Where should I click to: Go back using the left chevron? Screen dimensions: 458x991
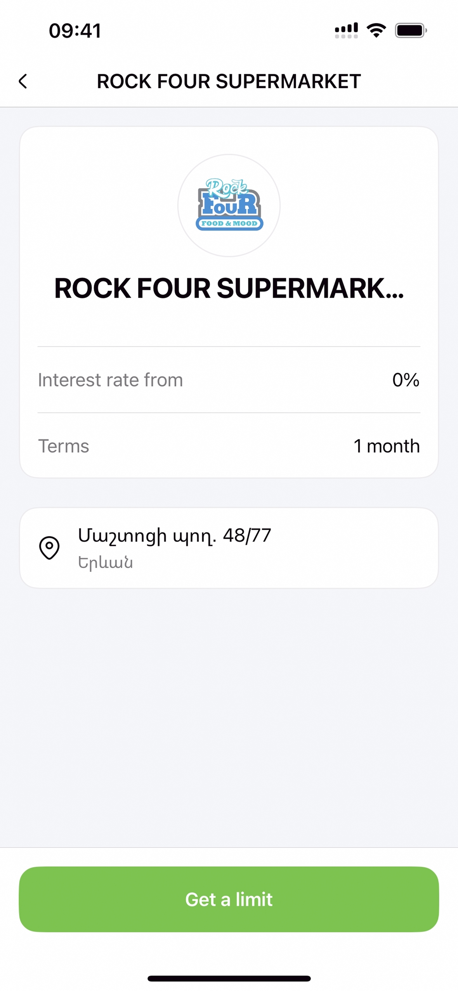[x=23, y=81]
